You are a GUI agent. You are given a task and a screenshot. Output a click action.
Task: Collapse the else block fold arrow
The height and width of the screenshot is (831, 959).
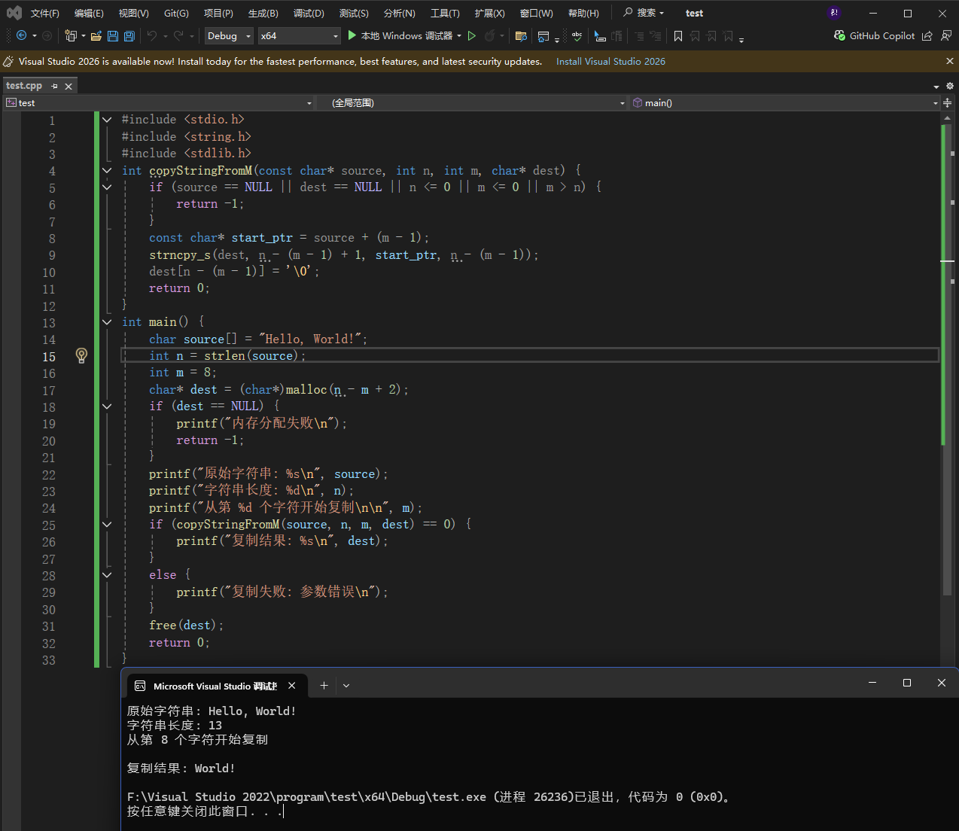pos(107,575)
